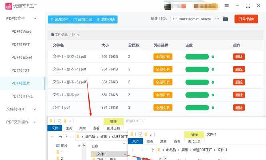266x160 pixels.
Task: Open the hamburger menu in the title bar
Action: point(227,6)
